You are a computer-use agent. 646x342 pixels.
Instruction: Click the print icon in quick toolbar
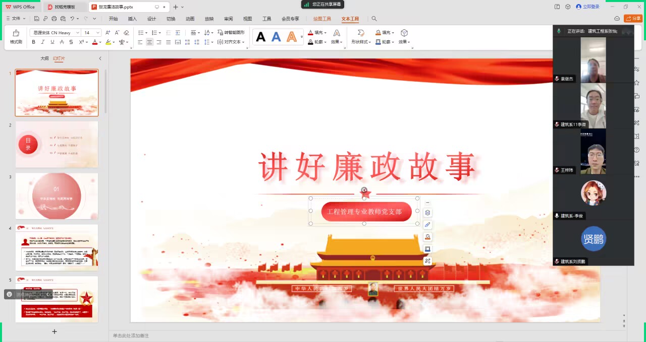63,19
